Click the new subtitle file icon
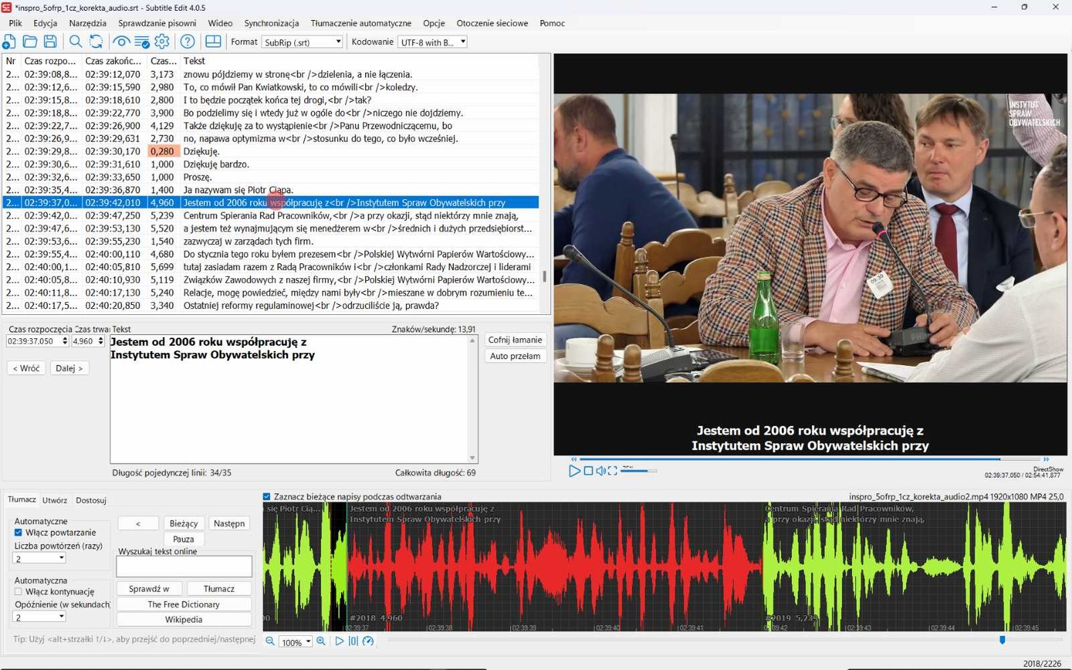Viewport: 1072px width, 670px height. click(x=9, y=42)
